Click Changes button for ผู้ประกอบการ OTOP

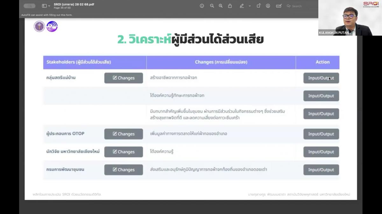[x=124, y=134]
